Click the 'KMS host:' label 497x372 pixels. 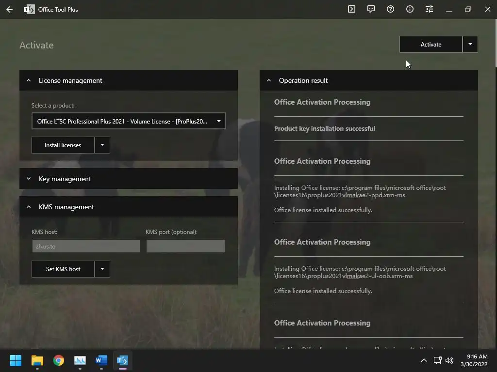point(44,232)
